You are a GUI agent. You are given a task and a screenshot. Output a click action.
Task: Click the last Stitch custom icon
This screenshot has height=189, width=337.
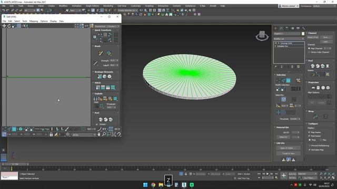(x=113, y=88)
